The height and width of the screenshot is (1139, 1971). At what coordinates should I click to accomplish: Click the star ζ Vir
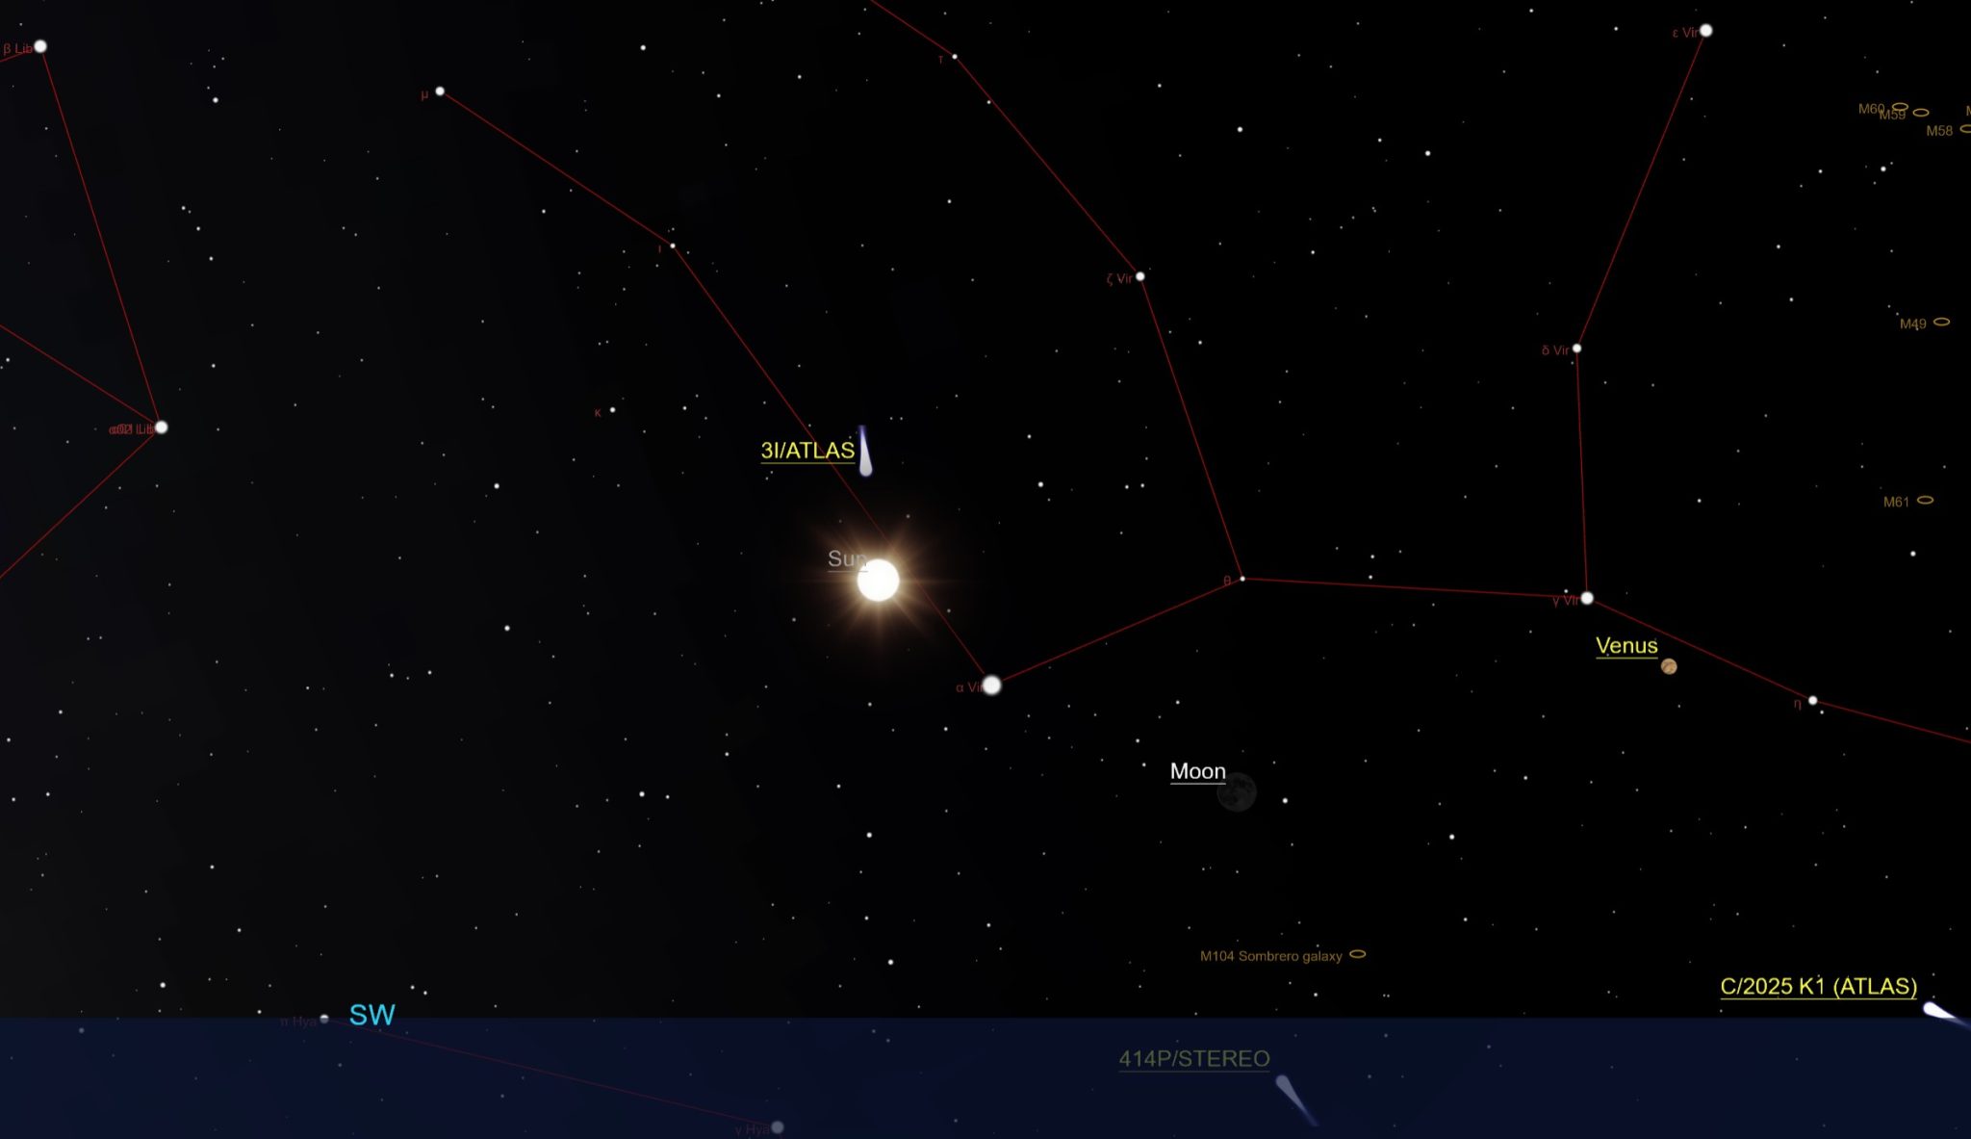(1140, 276)
